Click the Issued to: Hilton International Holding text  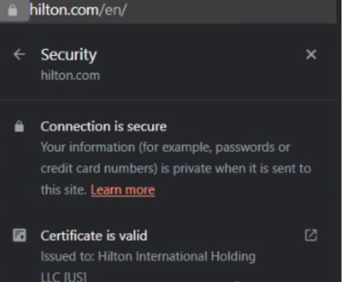[x=148, y=257]
